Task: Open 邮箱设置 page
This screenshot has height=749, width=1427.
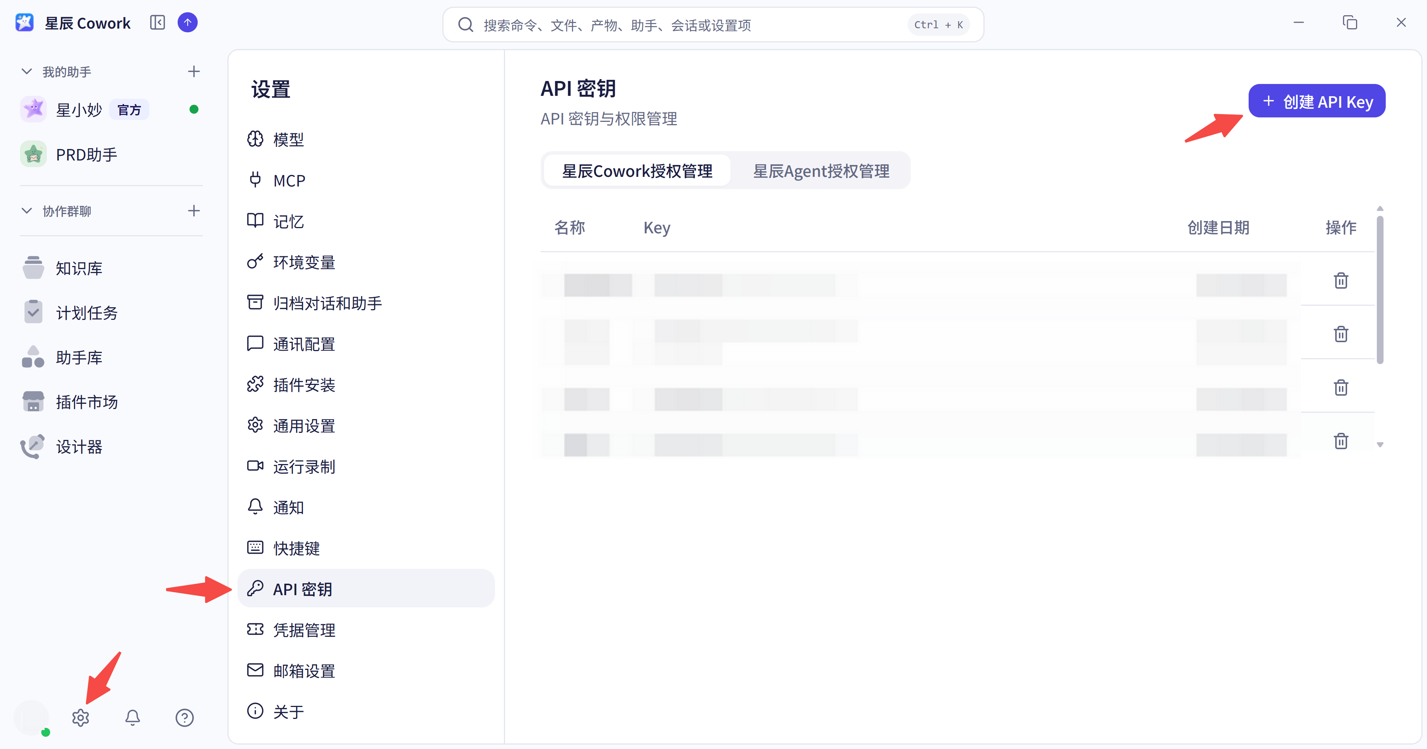Action: point(366,671)
